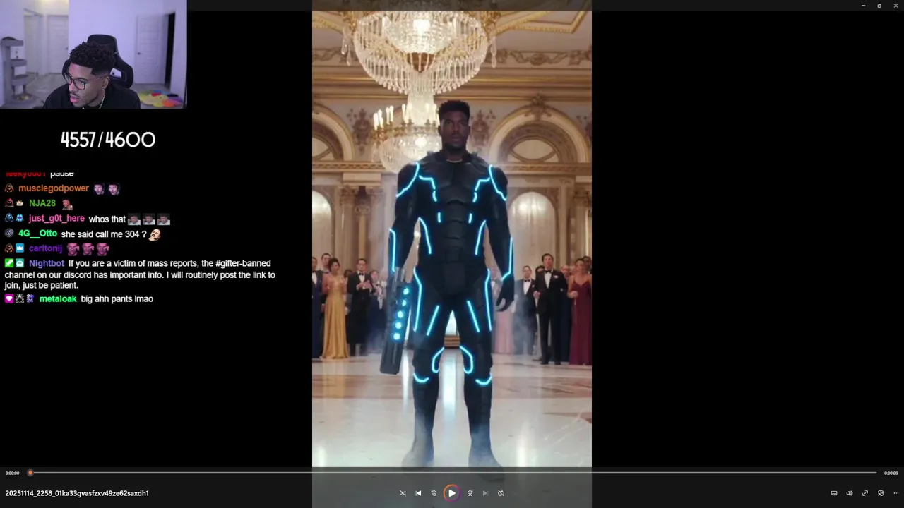This screenshot has height=508, width=904.
Task: Switch to mini player view
Action: [x=880, y=493]
